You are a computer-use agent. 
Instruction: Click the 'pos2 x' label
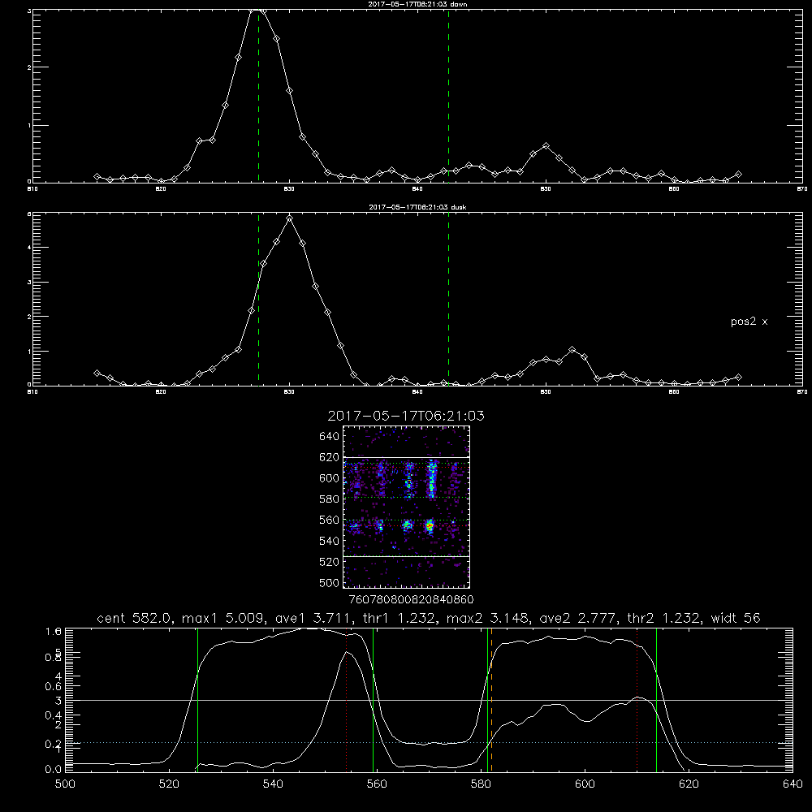coord(749,322)
